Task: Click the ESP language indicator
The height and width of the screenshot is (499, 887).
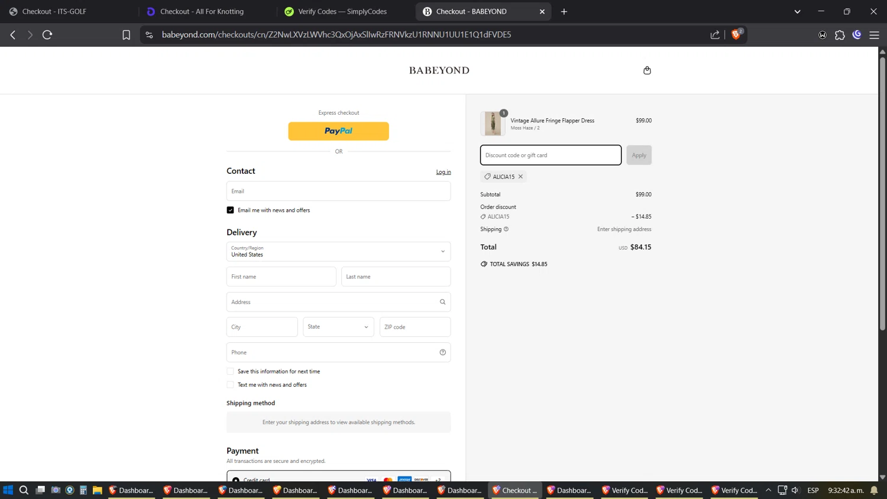Action: (x=813, y=490)
